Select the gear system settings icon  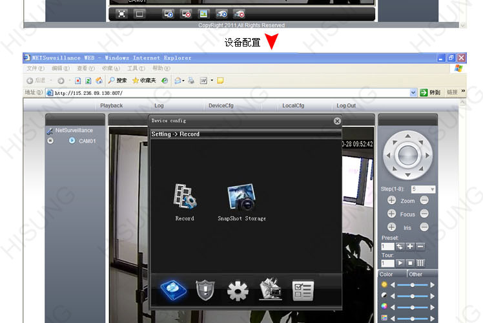[237, 291]
